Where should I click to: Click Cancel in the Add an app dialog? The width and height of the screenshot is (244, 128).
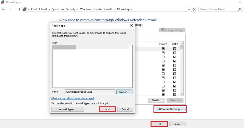125,109
